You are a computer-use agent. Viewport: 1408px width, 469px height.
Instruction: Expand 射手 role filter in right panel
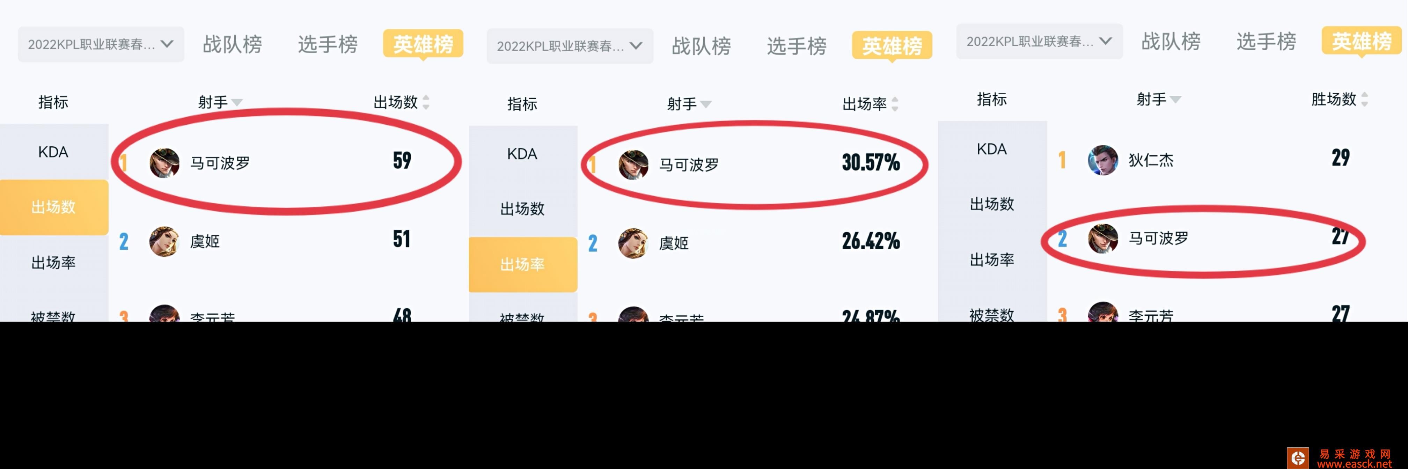(1159, 100)
